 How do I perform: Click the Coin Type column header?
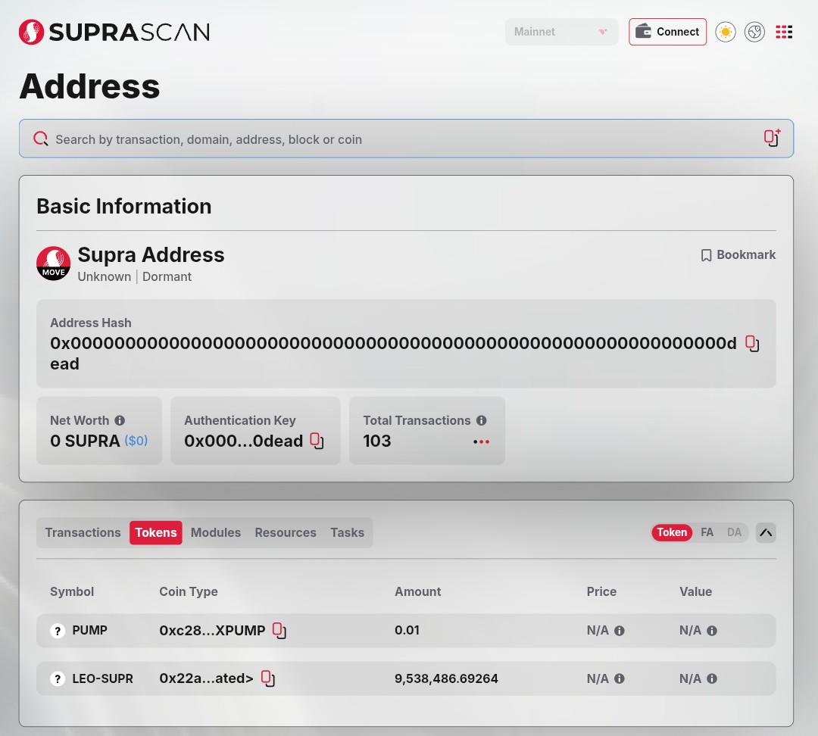tap(189, 591)
